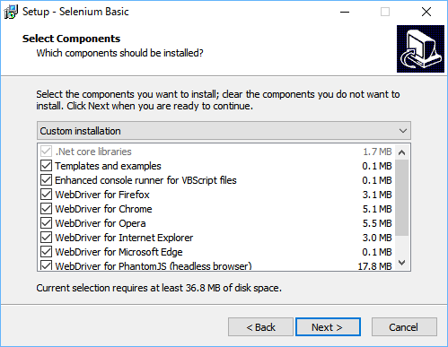Click the Setup installer icon in title bar
Image resolution: width=448 pixels, height=347 pixels.
pyautogui.click(x=11, y=12)
